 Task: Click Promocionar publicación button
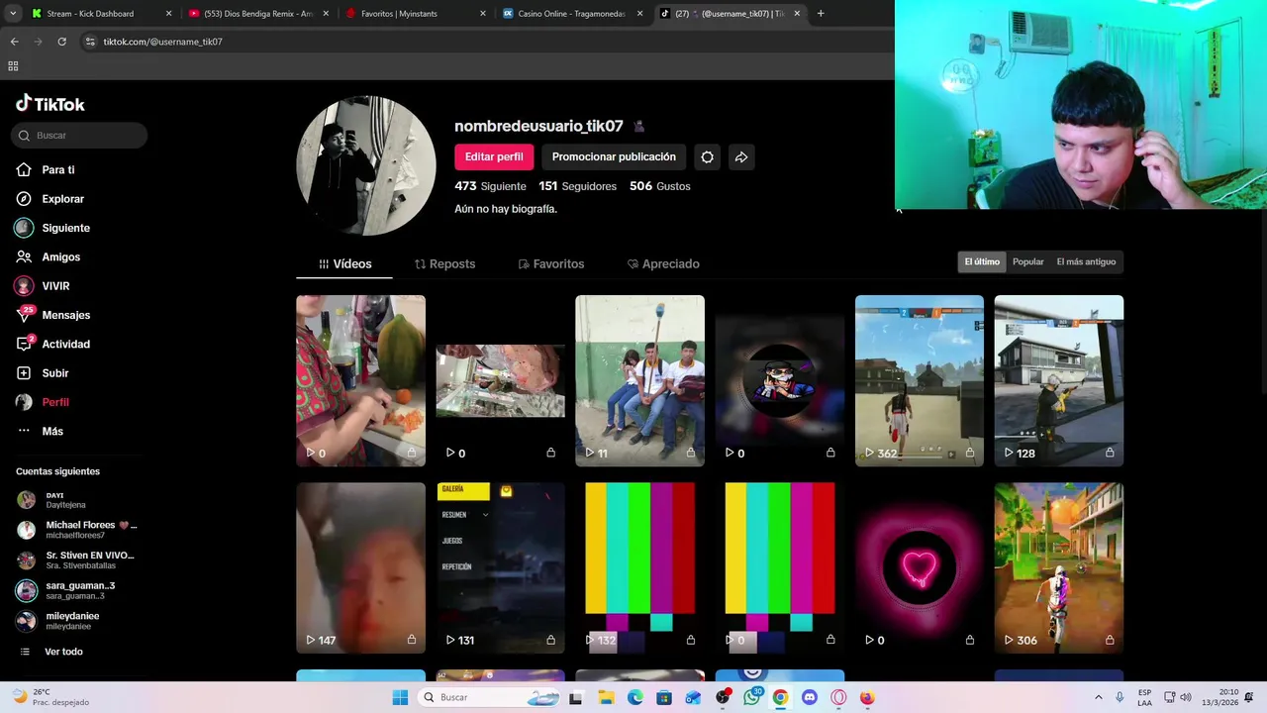[x=614, y=156]
